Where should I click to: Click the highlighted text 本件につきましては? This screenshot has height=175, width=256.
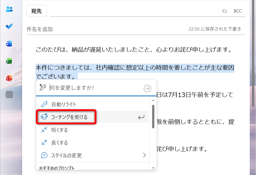62,68
